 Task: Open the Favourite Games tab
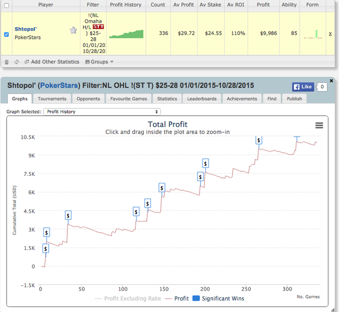click(128, 99)
